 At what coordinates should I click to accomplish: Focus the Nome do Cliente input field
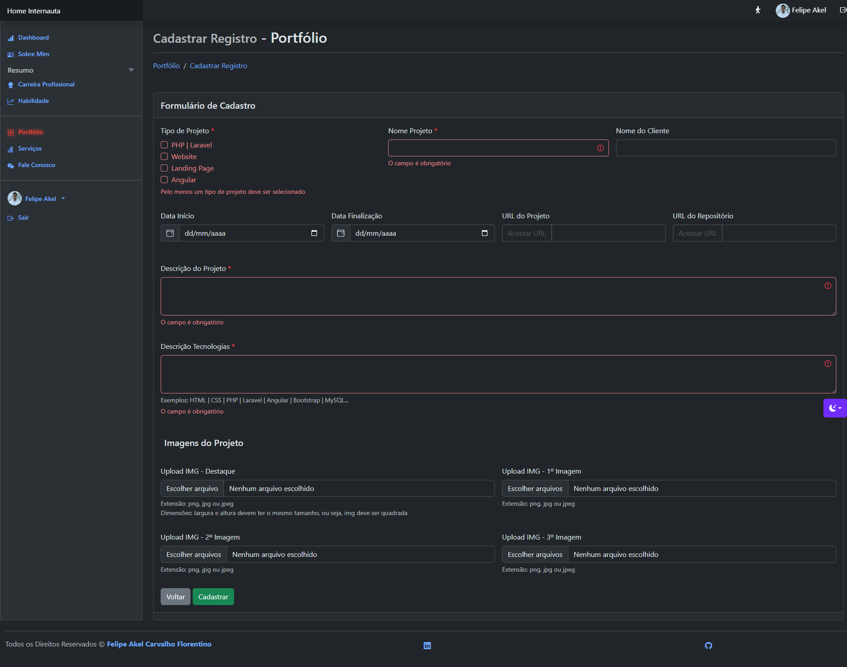click(725, 148)
